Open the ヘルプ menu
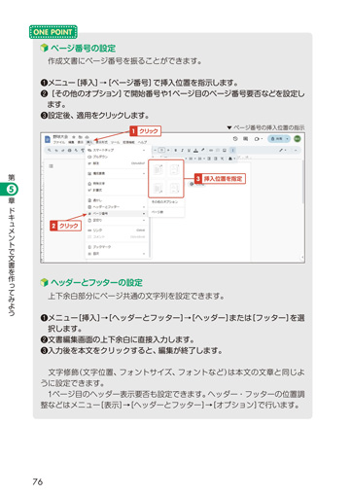Image resolution: width=351 pixels, height=496 pixels. [142, 142]
